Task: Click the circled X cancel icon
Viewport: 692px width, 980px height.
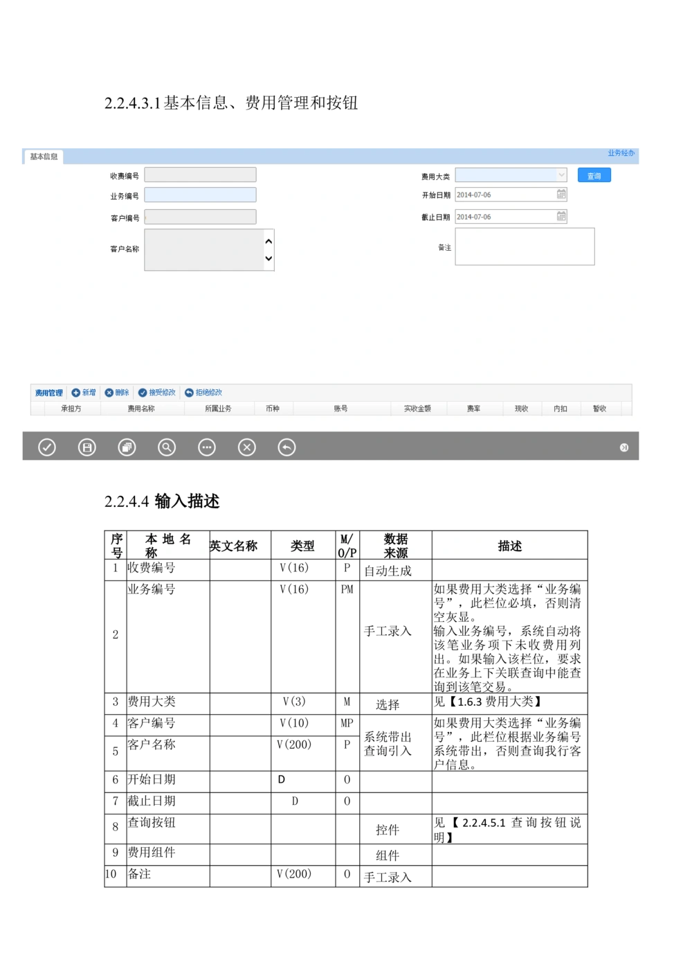Action: 247,447
